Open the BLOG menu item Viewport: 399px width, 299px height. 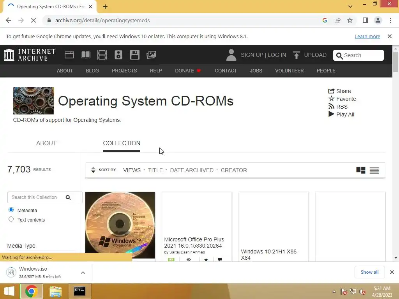click(92, 71)
